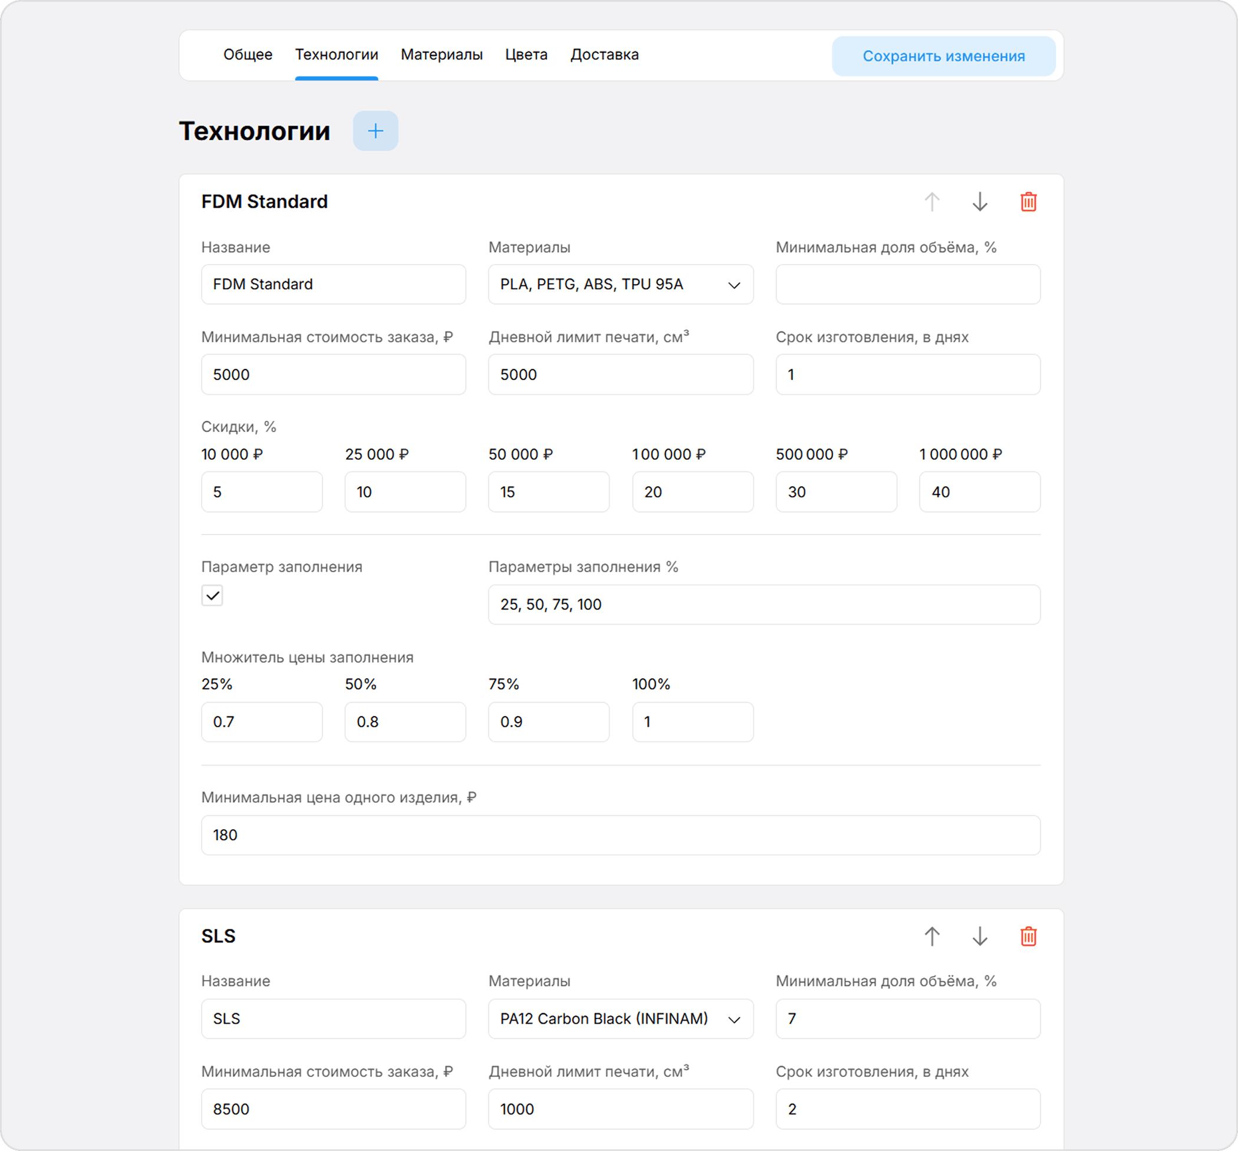The height and width of the screenshot is (1151, 1238).
Task: Add a new technology with plus icon
Action: point(376,131)
